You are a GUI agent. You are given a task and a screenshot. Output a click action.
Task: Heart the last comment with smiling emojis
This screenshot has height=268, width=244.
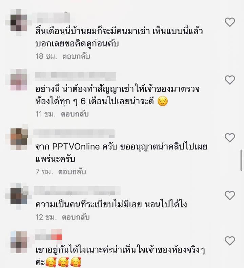point(230,241)
